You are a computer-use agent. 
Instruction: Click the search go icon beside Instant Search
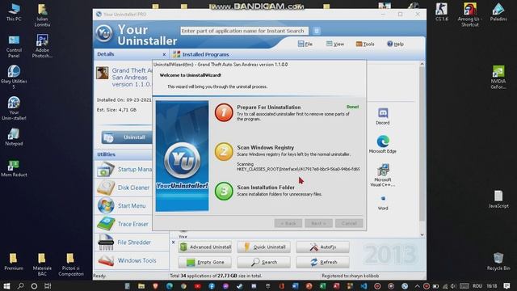coord(316,31)
